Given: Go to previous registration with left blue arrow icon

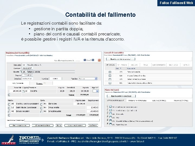Looking at the screenshot, I should click(85, 60).
